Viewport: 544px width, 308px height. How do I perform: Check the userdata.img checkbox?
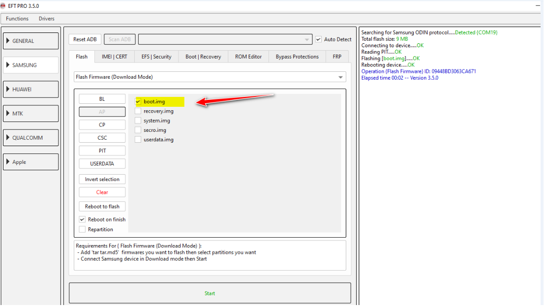(138, 140)
